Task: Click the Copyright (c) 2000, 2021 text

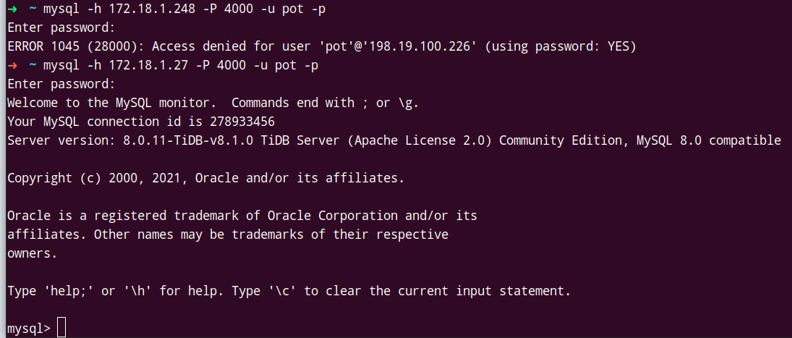Action: pyautogui.click(x=98, y=179)
